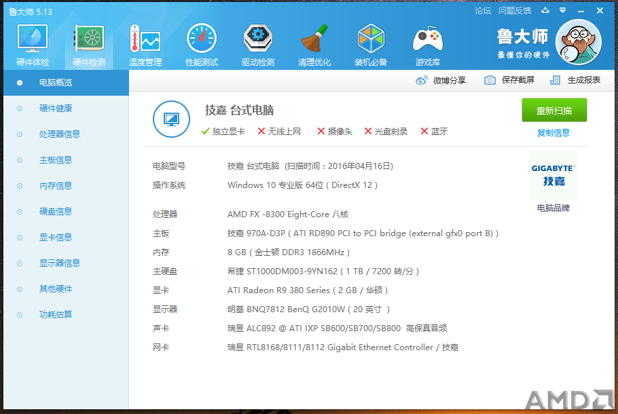Minimize the 鲁大师 window
The image size is (618, 414).
(581, 11)
